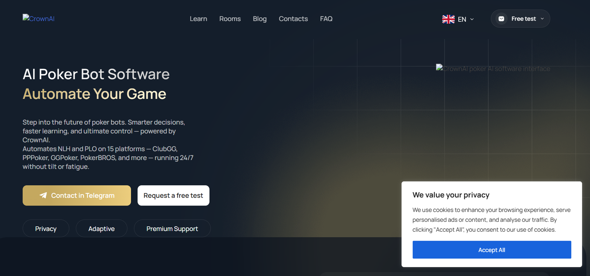Viewport: 590px width, 276px height.
Task: Open the Blog section
Action: tap(260, 19)
